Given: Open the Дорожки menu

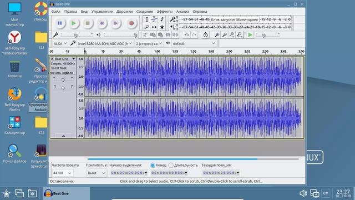Looking at the screenshot, I should click(124, 11).
